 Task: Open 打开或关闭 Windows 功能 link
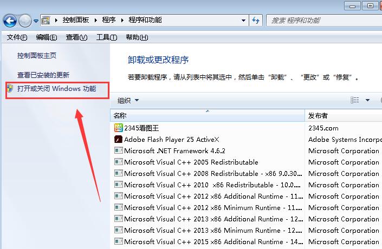coord(56,88)
